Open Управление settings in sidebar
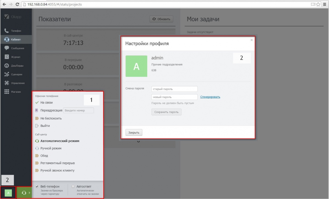 coord(18,83)
